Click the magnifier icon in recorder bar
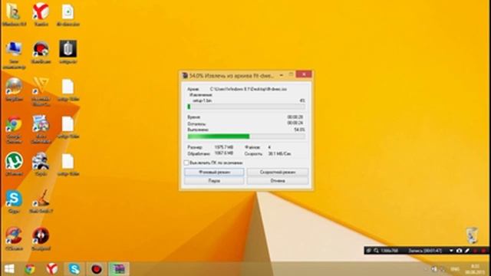Image resolution: width=491 pixels, height=276 pixels. click(376, 251)
